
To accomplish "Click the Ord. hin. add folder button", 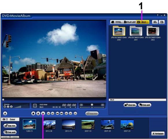I will click(130, 105).
